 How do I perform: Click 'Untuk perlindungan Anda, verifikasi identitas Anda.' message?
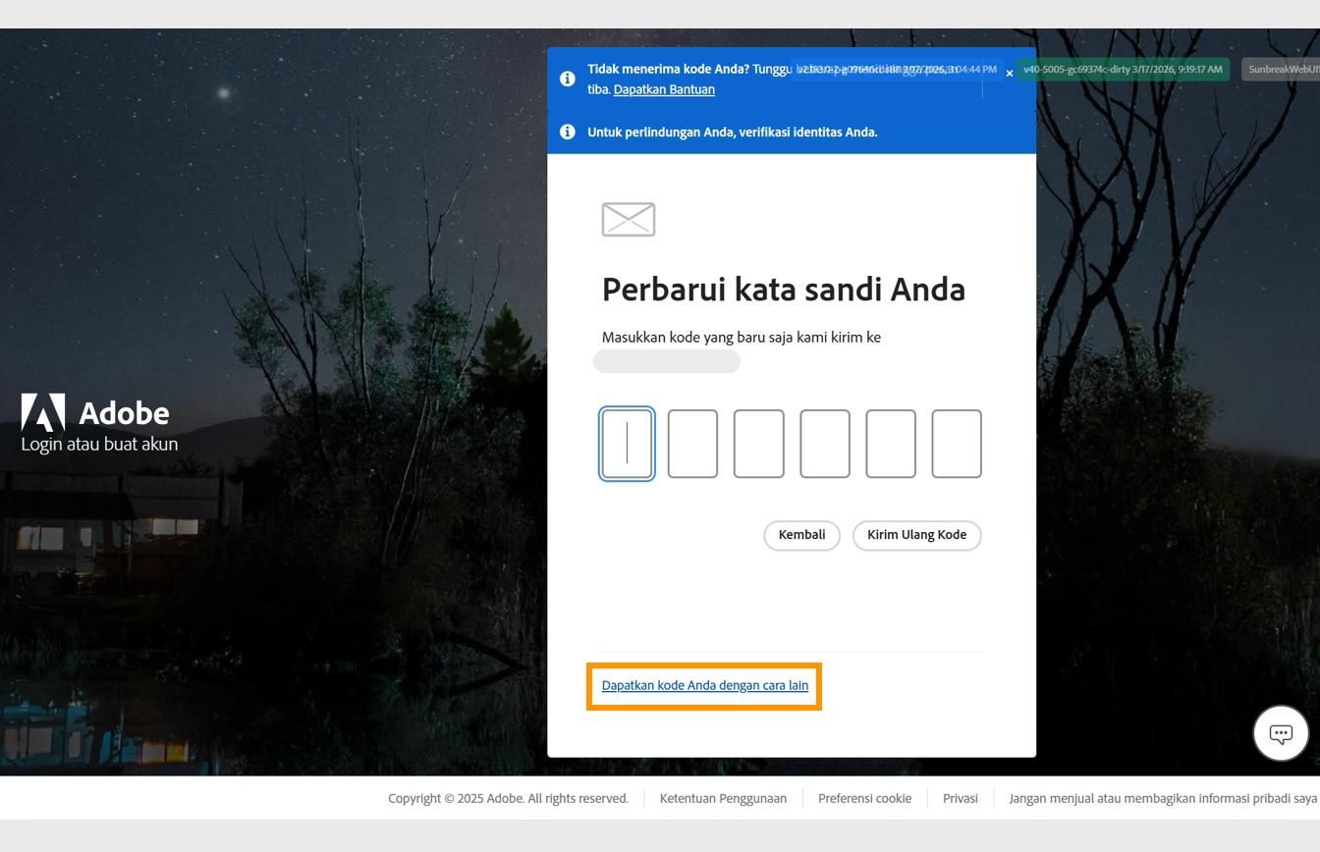coord(733,132)
